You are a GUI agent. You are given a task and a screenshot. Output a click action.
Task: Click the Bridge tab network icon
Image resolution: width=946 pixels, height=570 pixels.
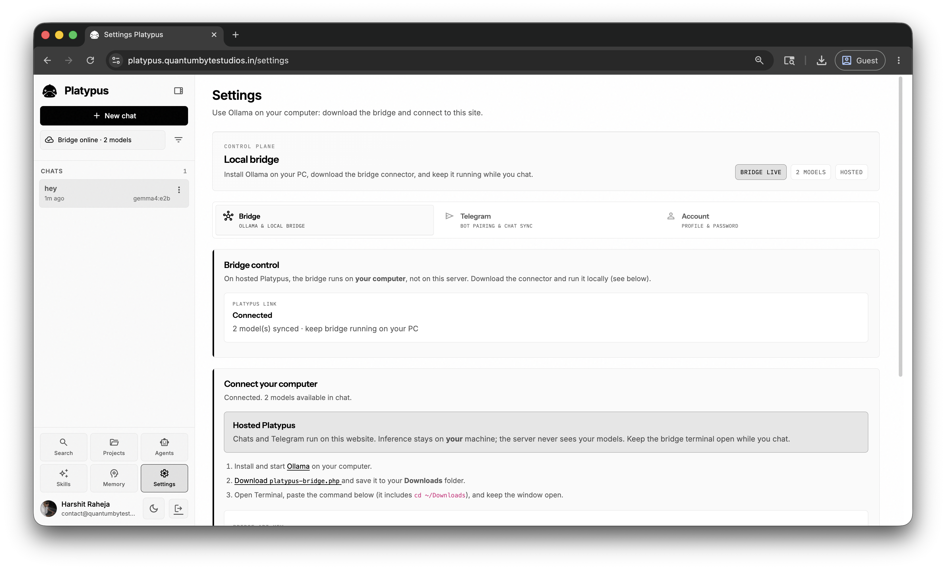(228, 216)
